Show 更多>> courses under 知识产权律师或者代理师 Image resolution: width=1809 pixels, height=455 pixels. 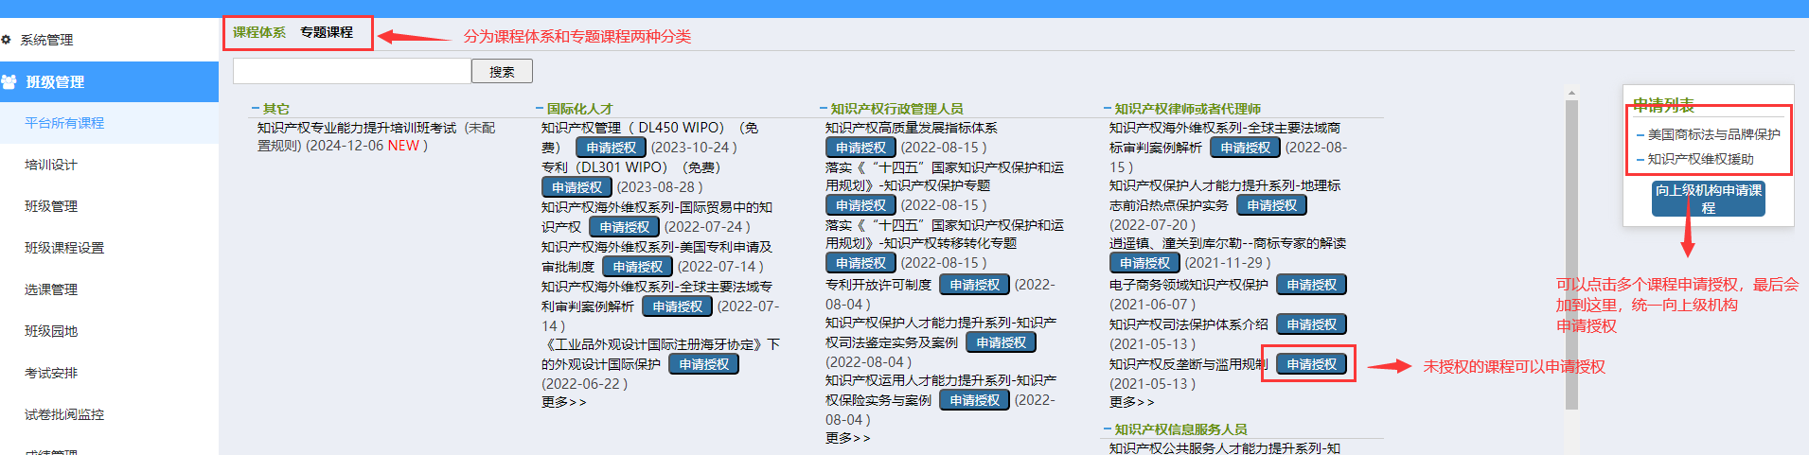[1131, 402]
